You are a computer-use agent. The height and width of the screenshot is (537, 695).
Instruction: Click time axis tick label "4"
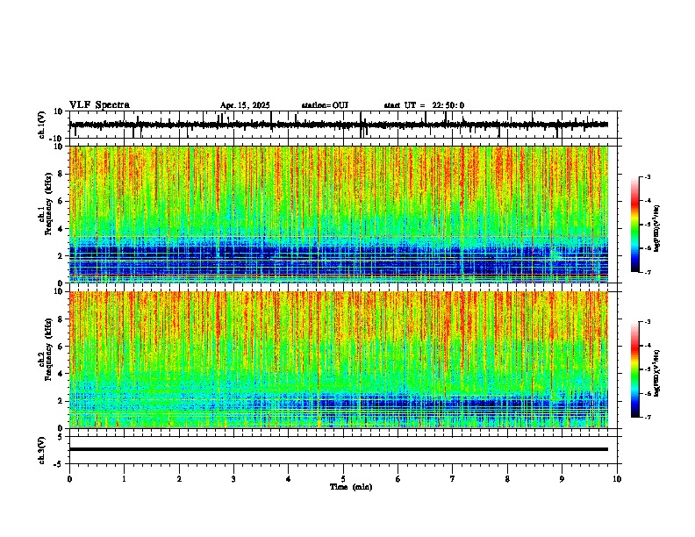click(x=289, y=479)
